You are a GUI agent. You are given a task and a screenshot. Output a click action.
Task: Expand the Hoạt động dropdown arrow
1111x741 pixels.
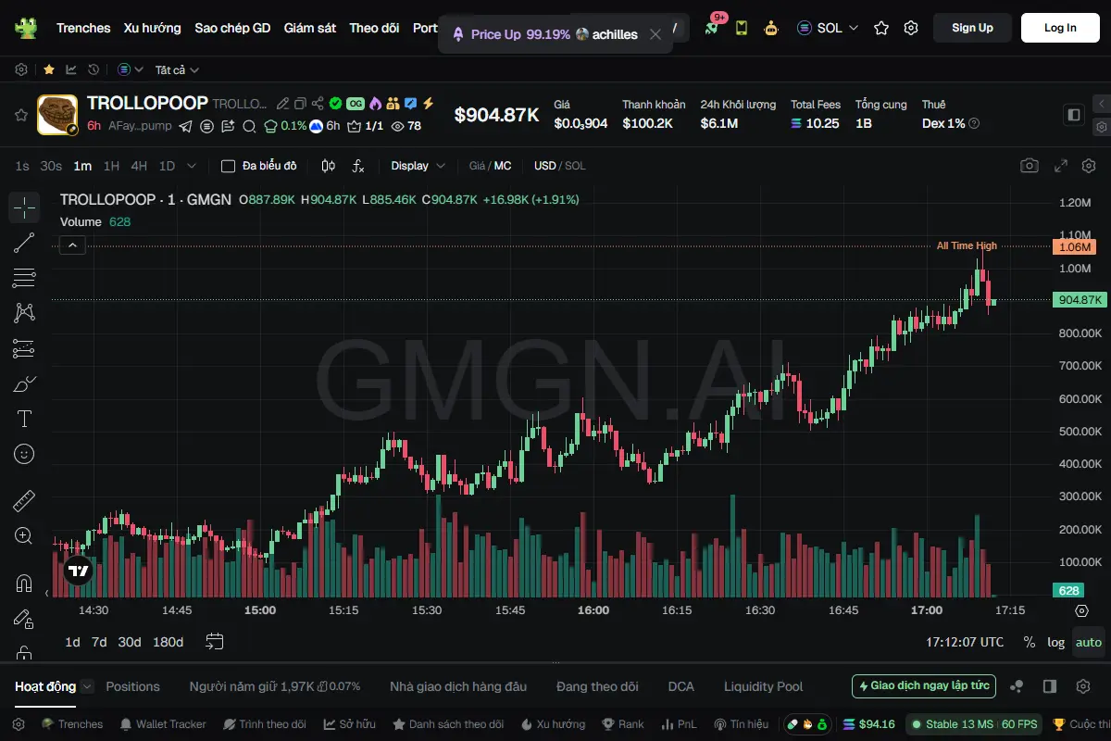click(87, 686)
